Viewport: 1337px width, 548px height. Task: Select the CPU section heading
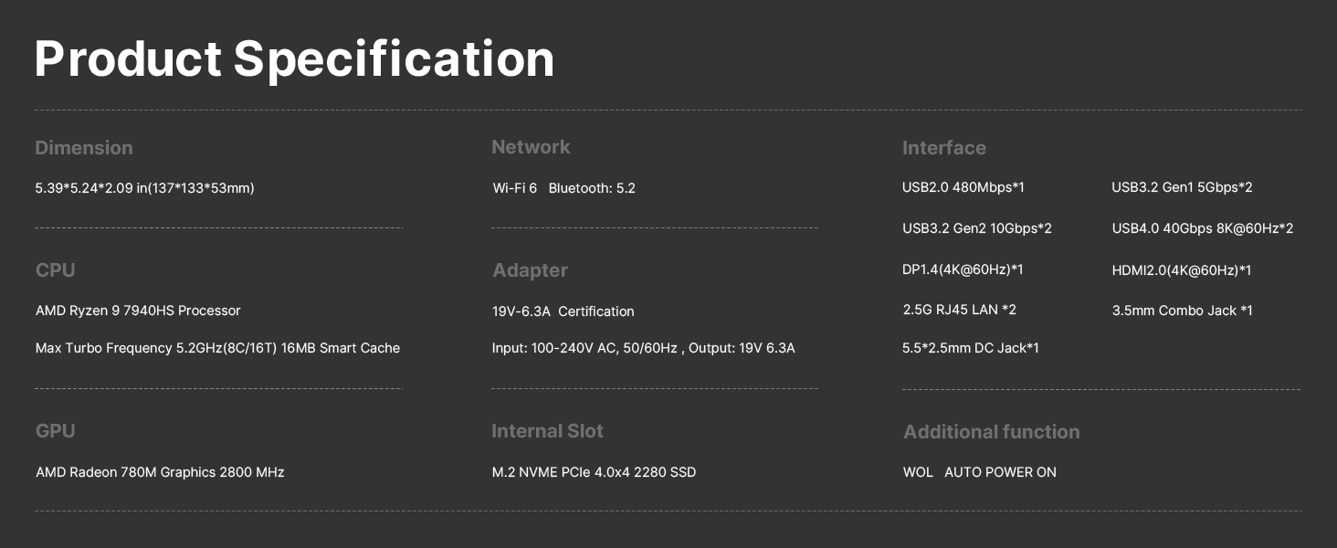[x=55, y=270]
